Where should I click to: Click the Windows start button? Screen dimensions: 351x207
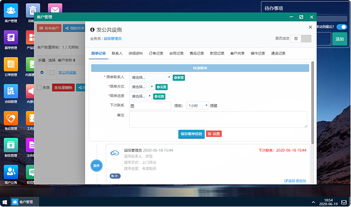pyautogui.click(x=5, y=202)
